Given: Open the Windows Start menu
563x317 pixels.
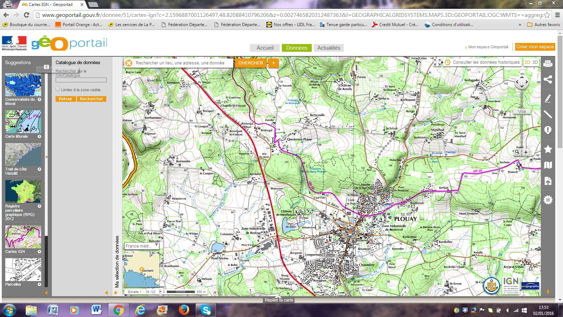Looking at the screenshot, I should pyautogui.click(x=9, y=310).
